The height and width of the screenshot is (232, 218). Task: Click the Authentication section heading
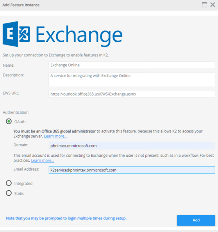16,112
